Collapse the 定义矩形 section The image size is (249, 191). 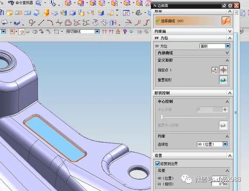(227, 60)
